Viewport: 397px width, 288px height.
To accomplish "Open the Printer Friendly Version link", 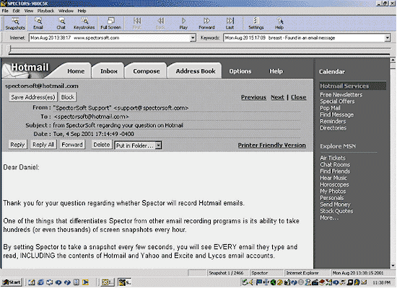I will 271,145.
